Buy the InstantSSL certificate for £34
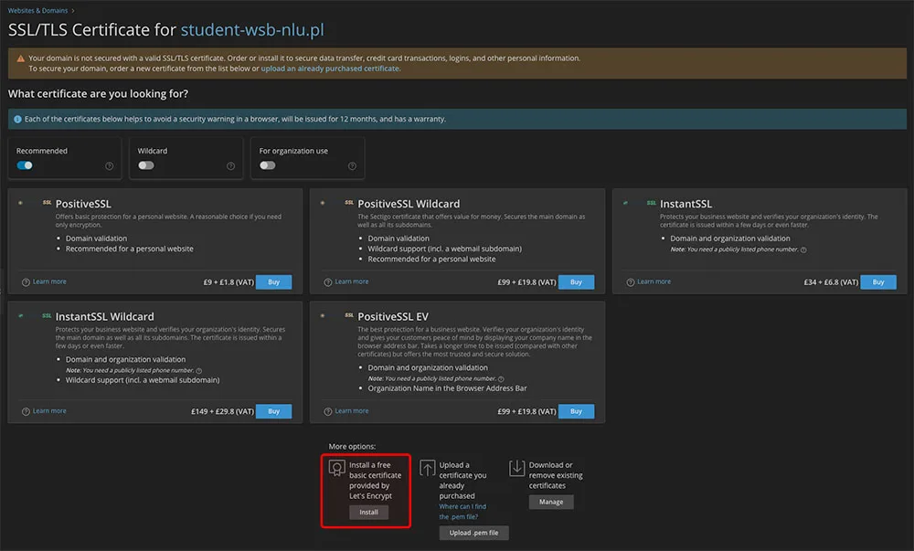 pyautogui.click(x=878, y=282)
